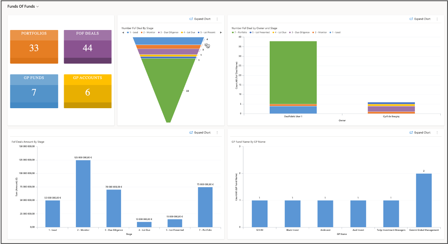Screen dimensions: 448x244
Task: Toggle '7 - Portfolio' in Owner chart legend
Action: click(x=239, y=33)
